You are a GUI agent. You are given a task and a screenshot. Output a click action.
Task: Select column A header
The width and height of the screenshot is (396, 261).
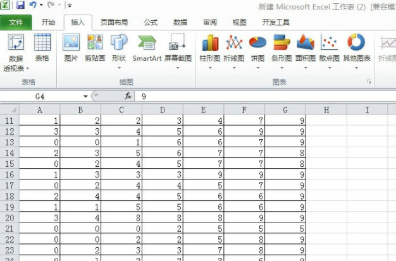40,110
